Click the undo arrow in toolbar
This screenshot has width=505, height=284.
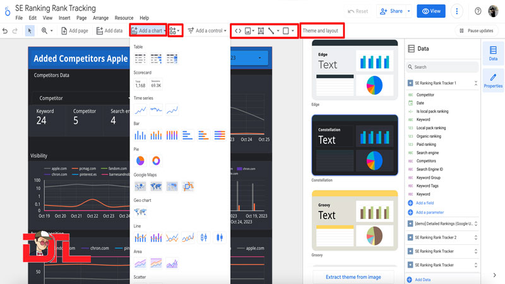6,30
